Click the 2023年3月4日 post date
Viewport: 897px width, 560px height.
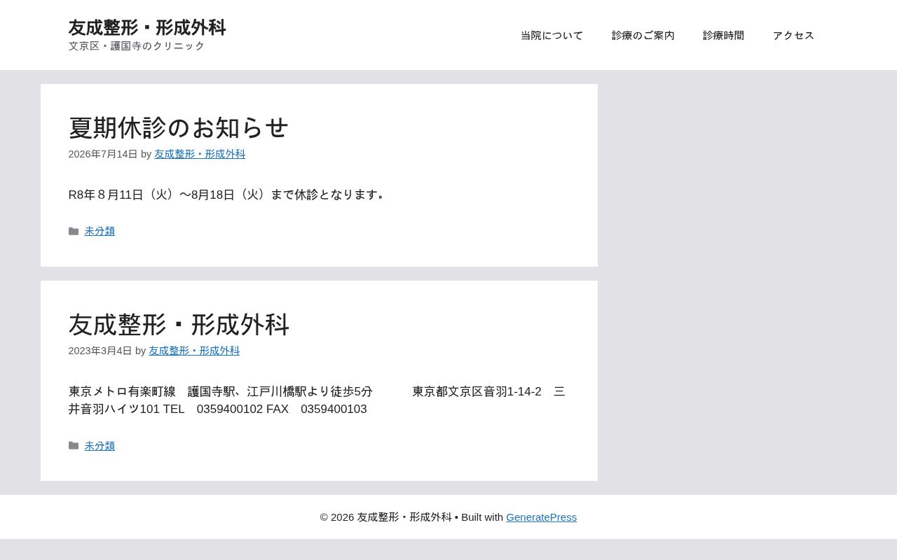[100, 351]
